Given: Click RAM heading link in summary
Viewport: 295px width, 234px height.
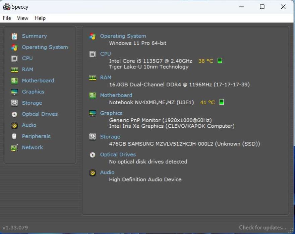Looking at the screenshot, I should click(x=106, y=78).
